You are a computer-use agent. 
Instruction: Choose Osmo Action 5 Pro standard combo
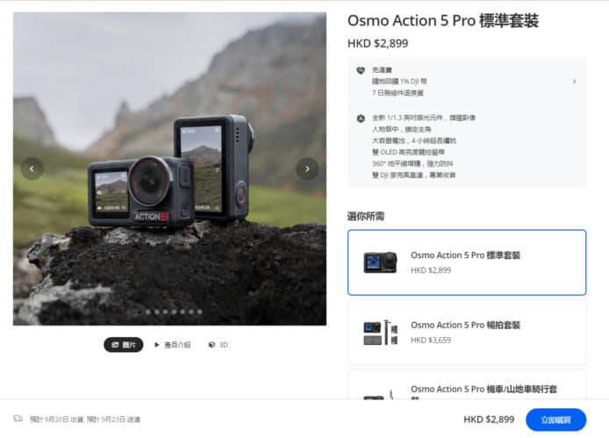coord(467,262)
